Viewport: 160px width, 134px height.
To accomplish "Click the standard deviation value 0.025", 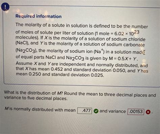I will tap(98, 75).
